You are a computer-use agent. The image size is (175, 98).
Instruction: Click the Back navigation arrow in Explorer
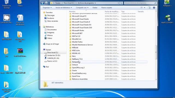(42, 3)
